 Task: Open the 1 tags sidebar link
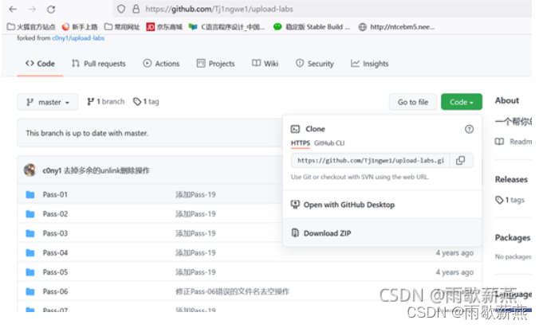coord(509,200)
